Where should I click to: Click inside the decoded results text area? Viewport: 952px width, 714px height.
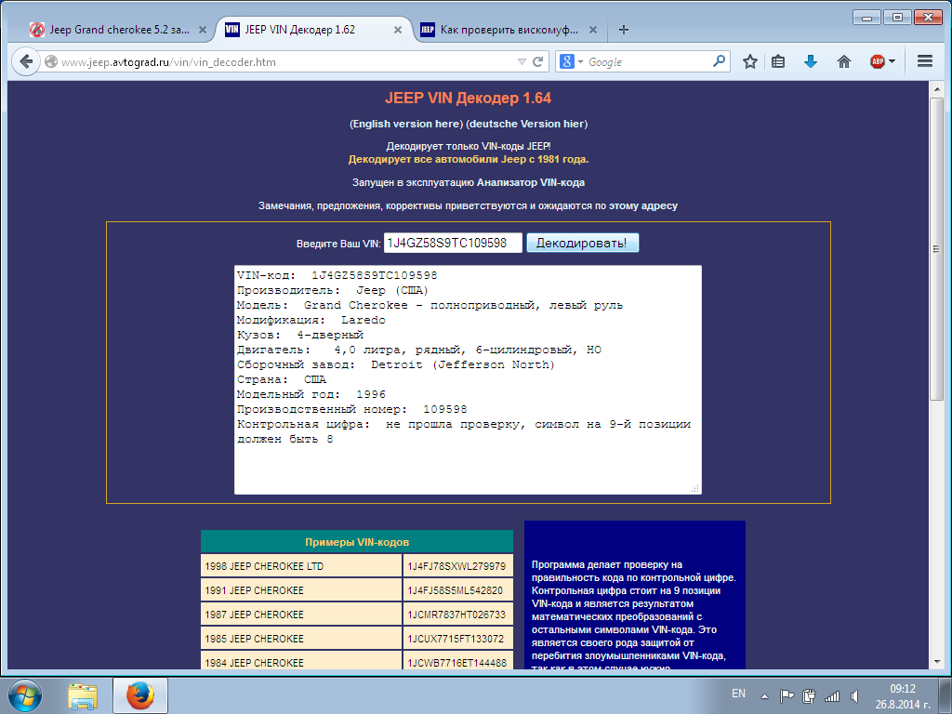pos(468,379)
